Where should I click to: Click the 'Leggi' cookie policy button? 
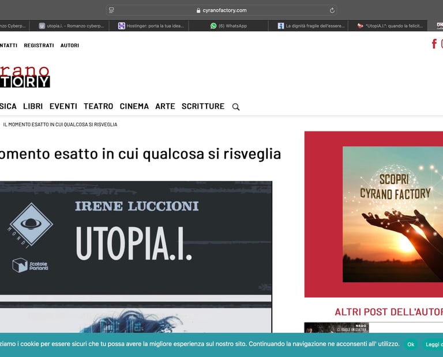(433, 344)
